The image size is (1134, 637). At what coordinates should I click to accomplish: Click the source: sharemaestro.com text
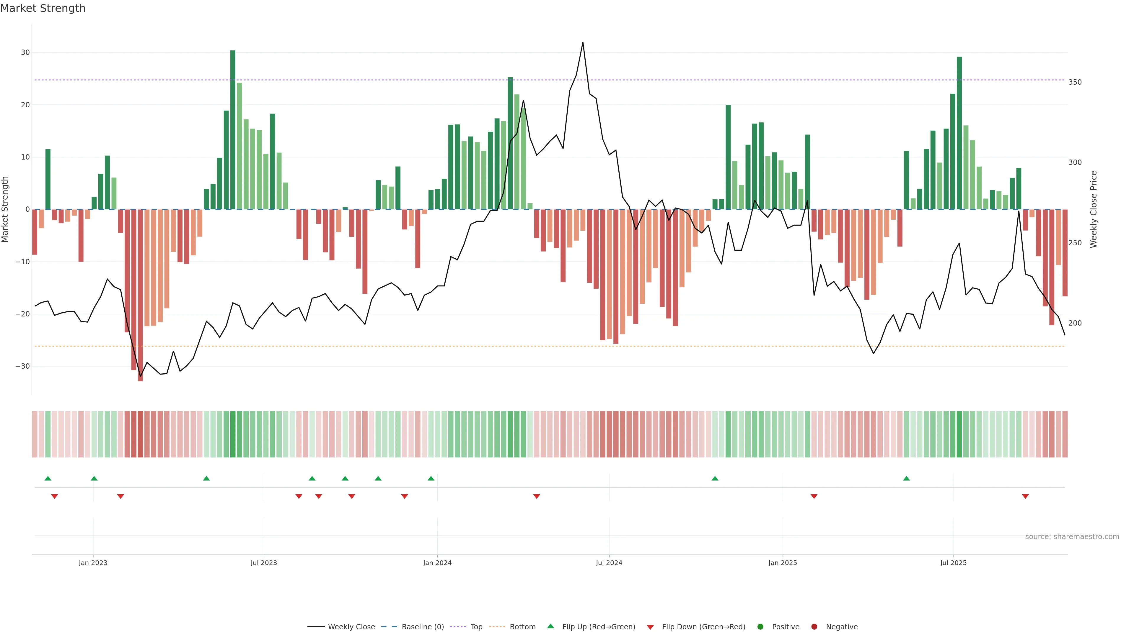click(1072, 537)
